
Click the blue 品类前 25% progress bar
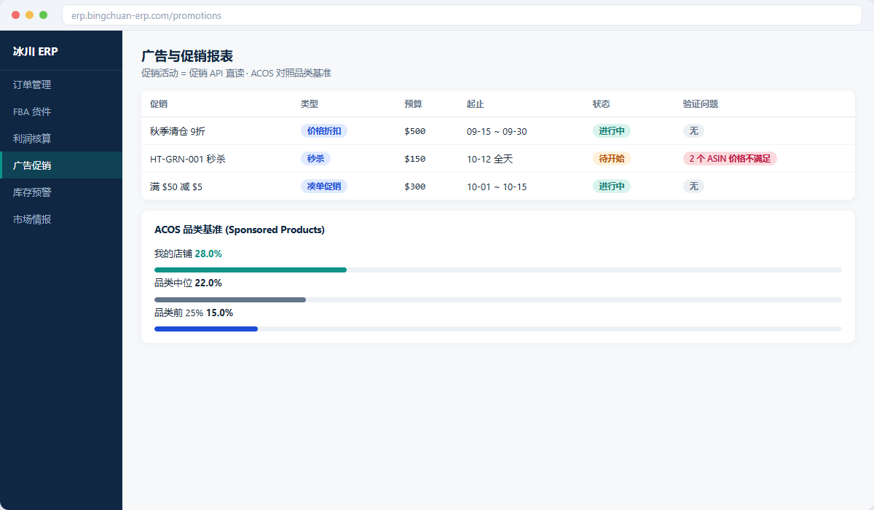[206, 329]
